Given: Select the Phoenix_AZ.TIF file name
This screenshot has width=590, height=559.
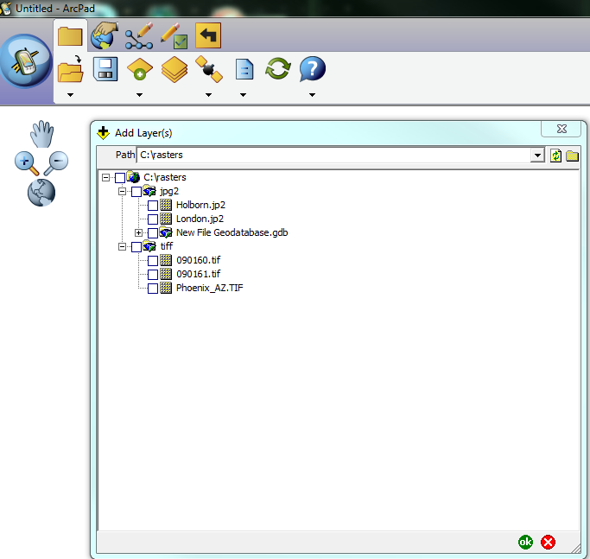Looking at the screenshot, I should pyautogui.click(x=210, y=288).
